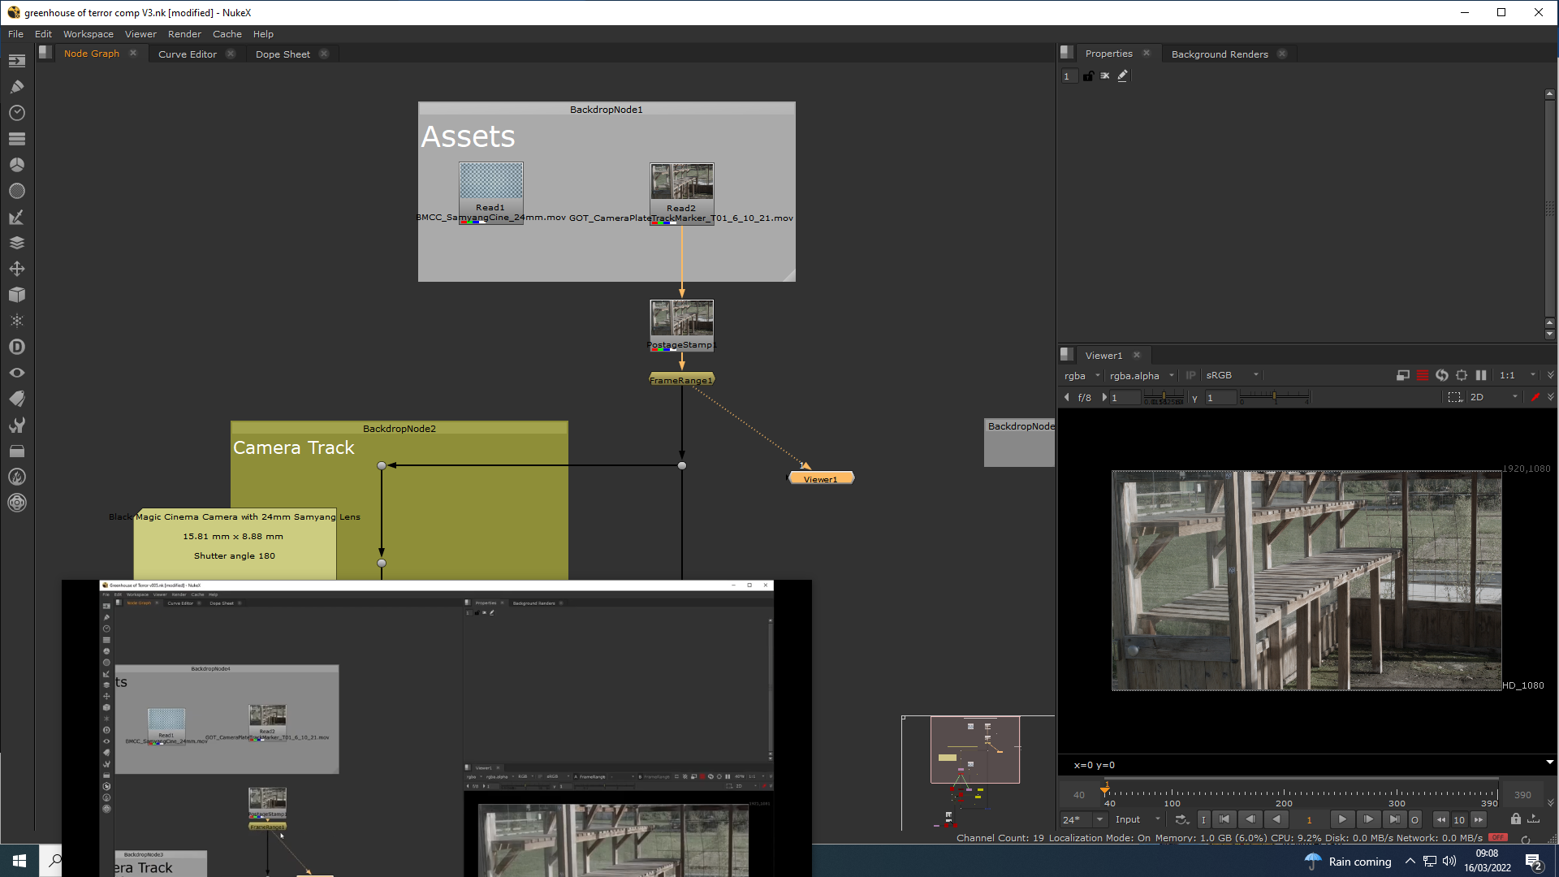The height and width of the screenshot is (877, 1559).
Task: Expand the 2D view mode dropdown
Action: click(x=1493, y=397)
